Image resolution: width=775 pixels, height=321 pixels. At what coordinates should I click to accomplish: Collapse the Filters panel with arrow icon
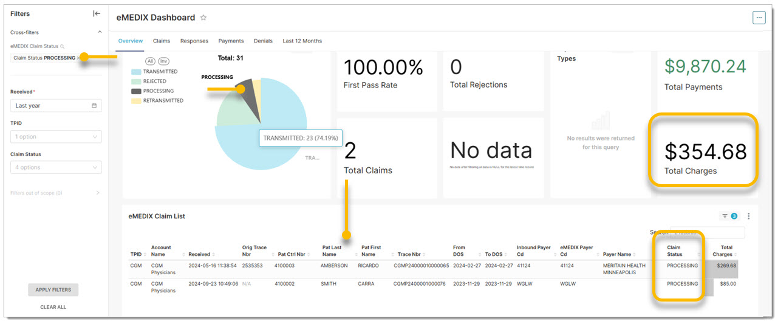point(97,13)
